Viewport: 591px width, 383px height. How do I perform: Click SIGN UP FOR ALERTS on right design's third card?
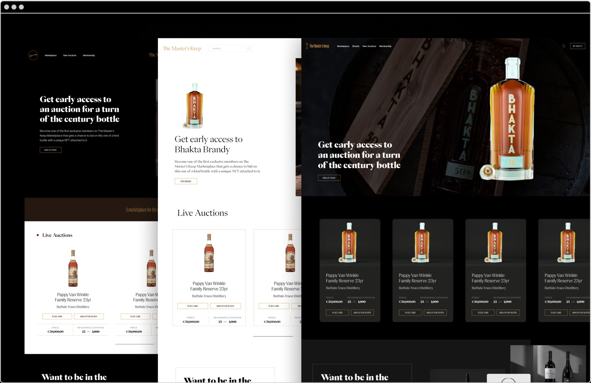[x=508, y=313]
